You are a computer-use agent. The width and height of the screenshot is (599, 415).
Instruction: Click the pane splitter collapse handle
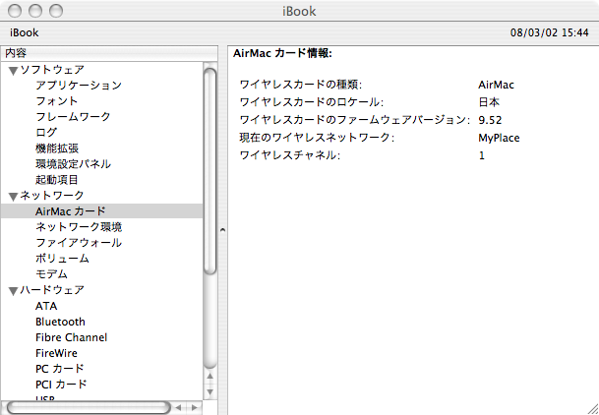[x=222, y=230]
